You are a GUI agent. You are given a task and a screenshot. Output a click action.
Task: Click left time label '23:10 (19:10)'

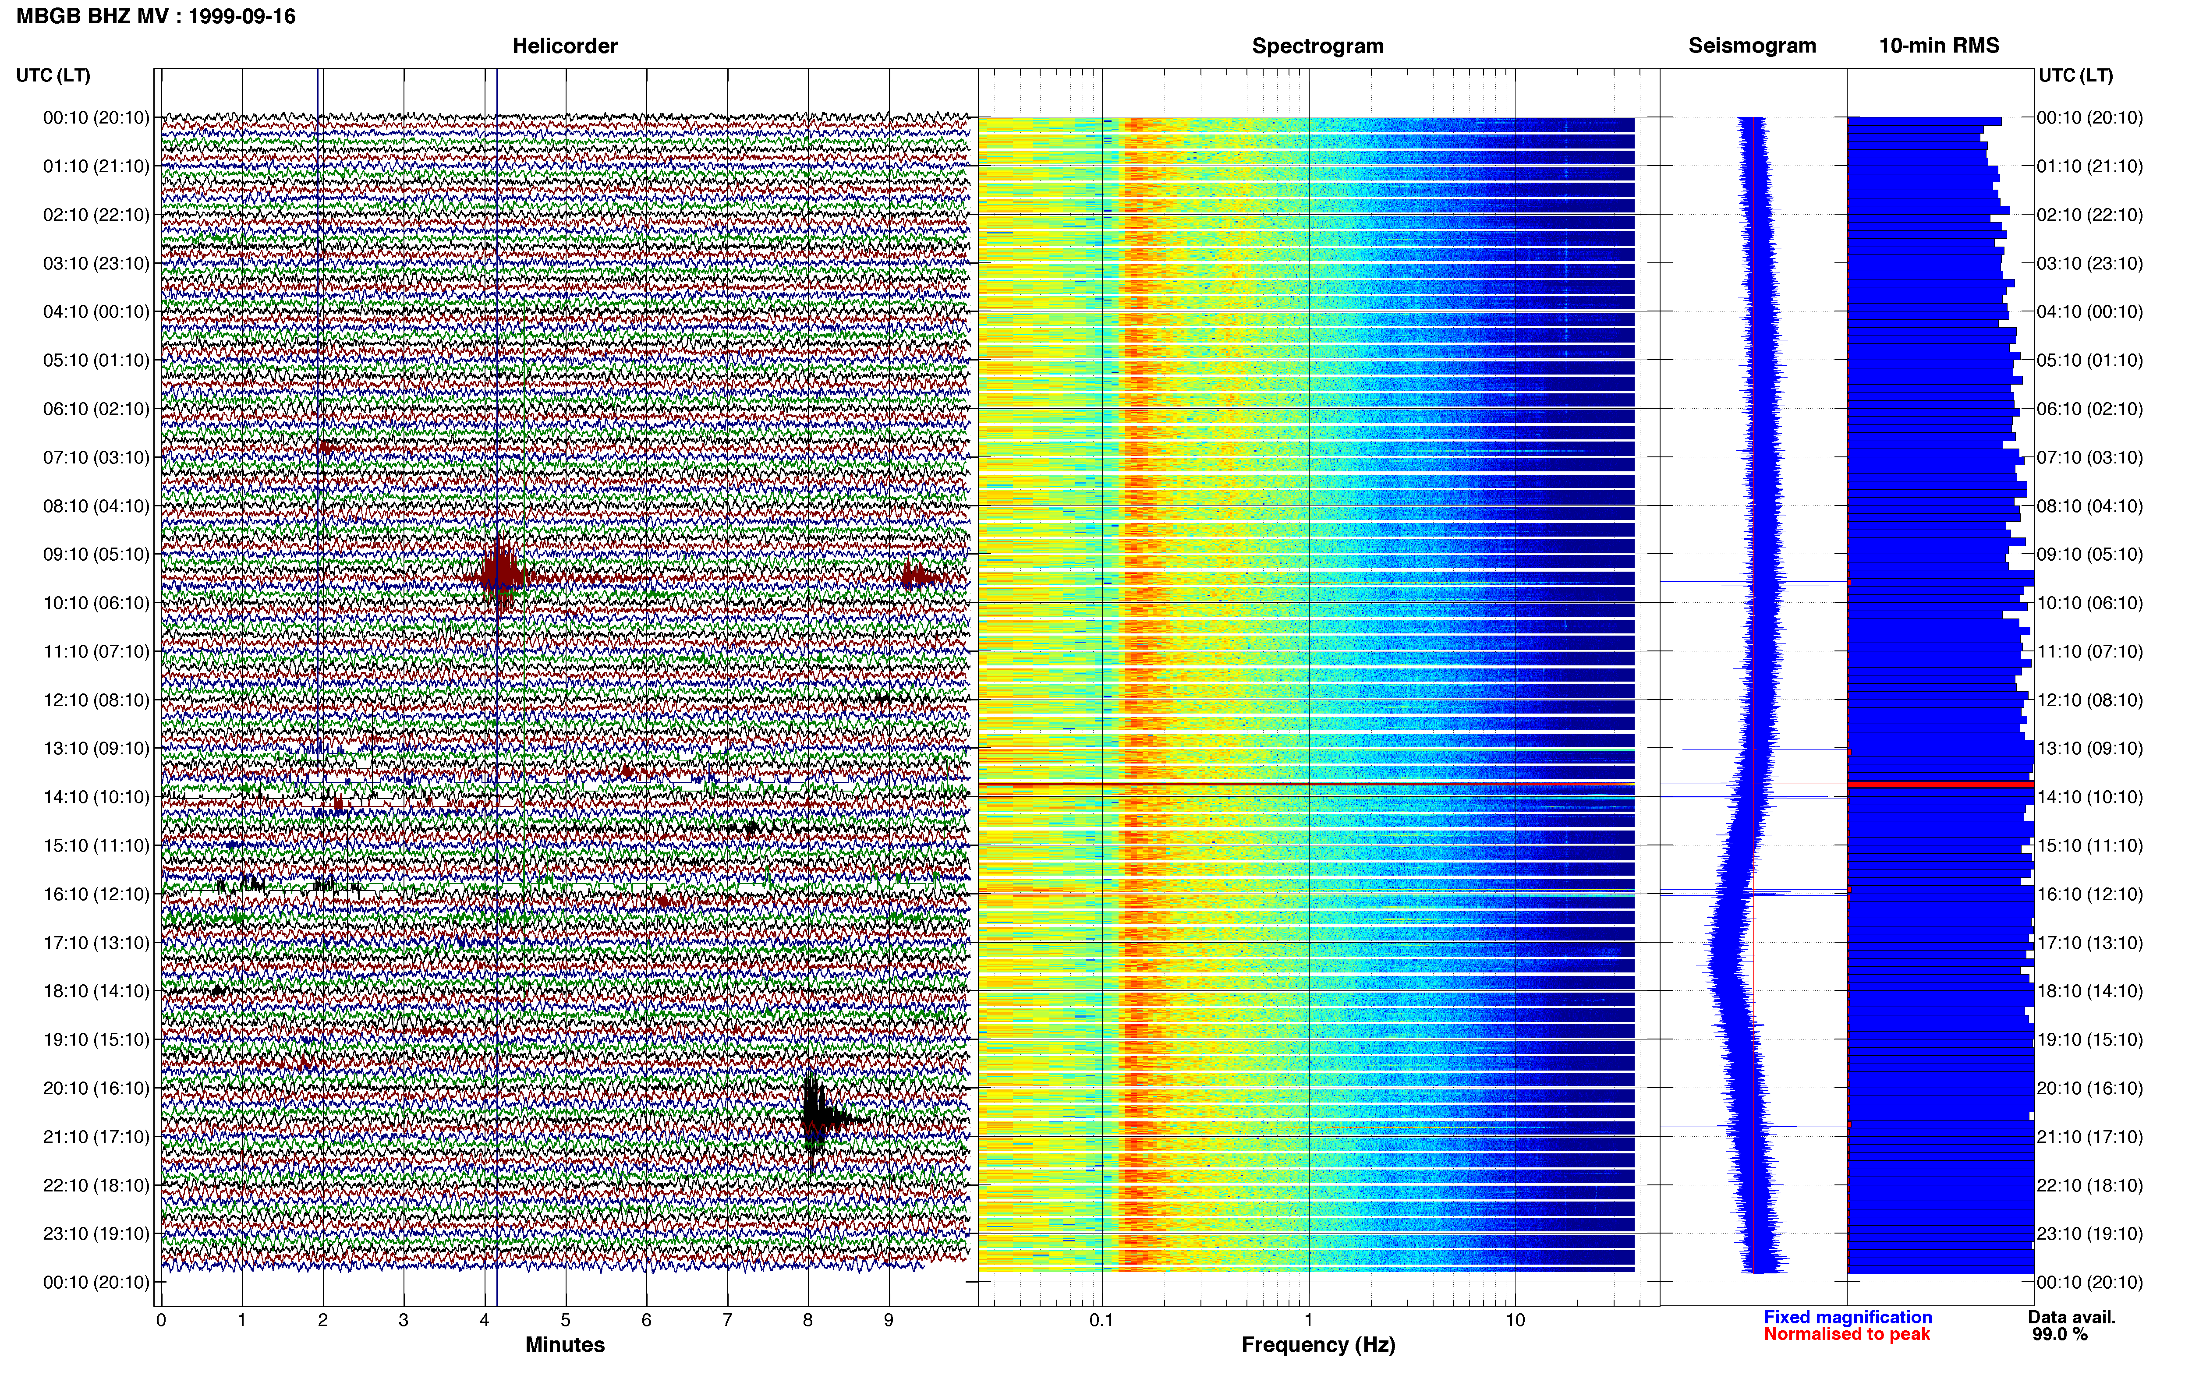pyautogui.click(x=96, y=1234)
